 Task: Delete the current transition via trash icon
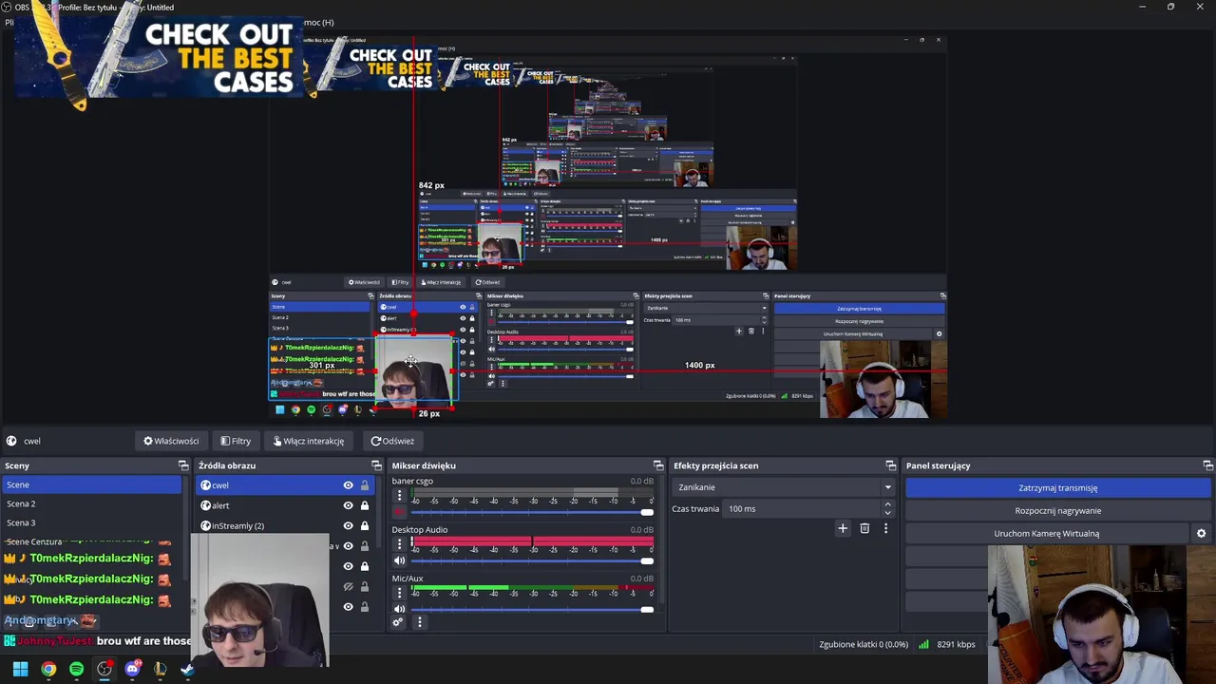864,528
